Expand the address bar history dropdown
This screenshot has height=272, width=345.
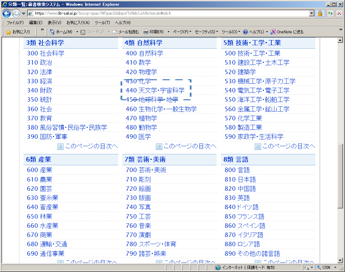312,14
